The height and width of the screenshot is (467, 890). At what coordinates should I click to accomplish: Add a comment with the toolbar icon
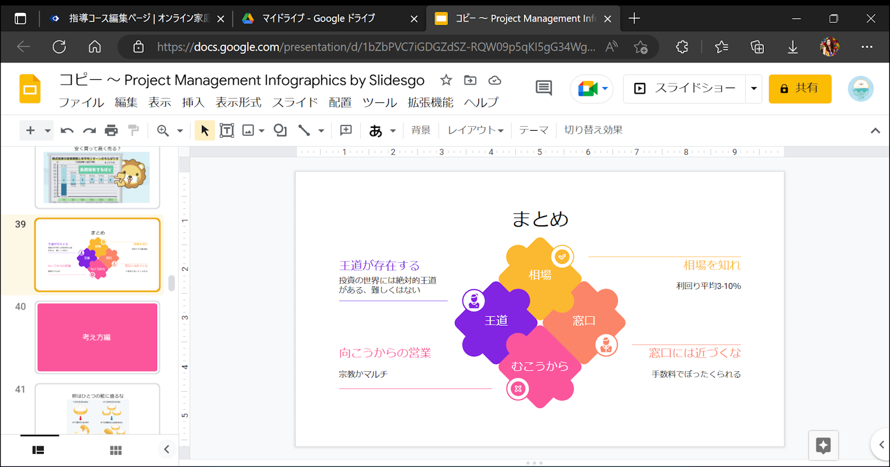346,130
